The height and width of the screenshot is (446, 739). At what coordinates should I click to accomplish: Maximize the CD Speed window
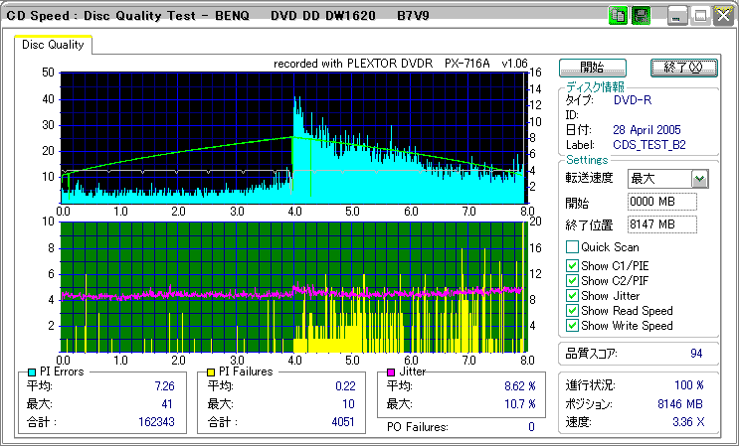[x=699, y=15]
